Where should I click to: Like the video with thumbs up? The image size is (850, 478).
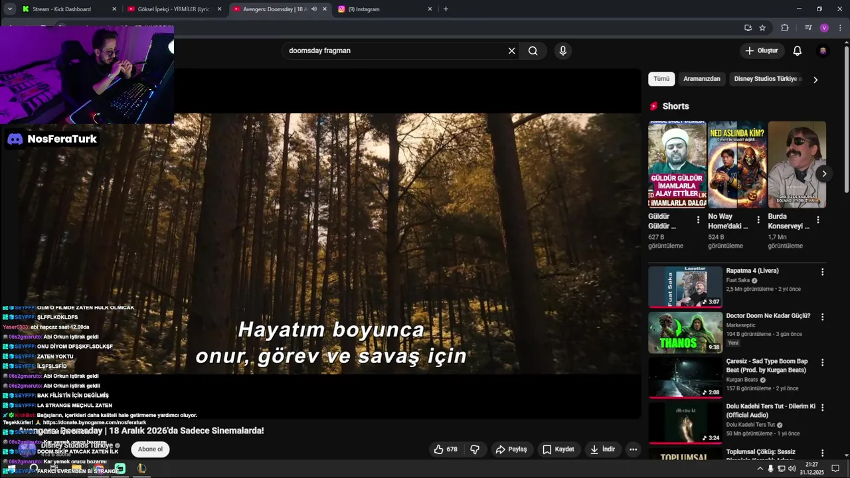pyautogui.click(x=446, y=449)
